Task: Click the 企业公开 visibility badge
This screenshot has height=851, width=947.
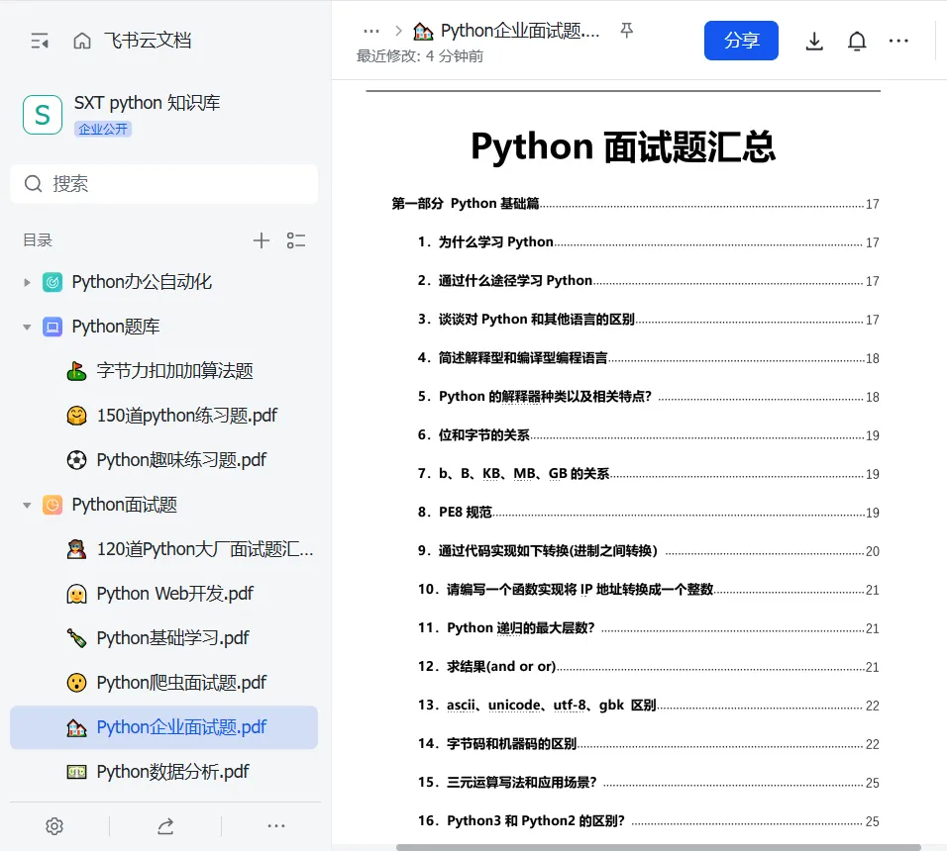Action: [103, 129]
